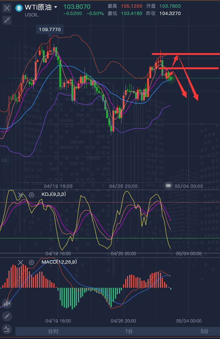The width and height of the screenshot is (220, 339).
Task: Remove the MACD indicator panel
Action: tap(21, 262)
